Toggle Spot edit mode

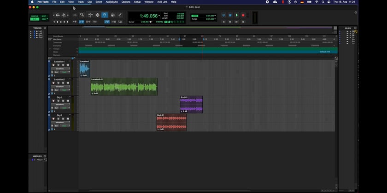[44, 16]
